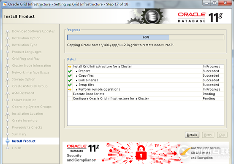Open the Details button
The height and width of the screenshot is (164, 234).
192,135
